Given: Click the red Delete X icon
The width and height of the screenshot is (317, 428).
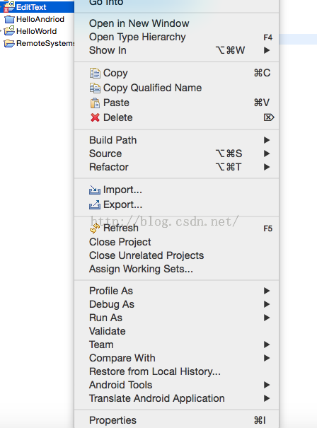Looking at the screenshot, I should (95, 117).
